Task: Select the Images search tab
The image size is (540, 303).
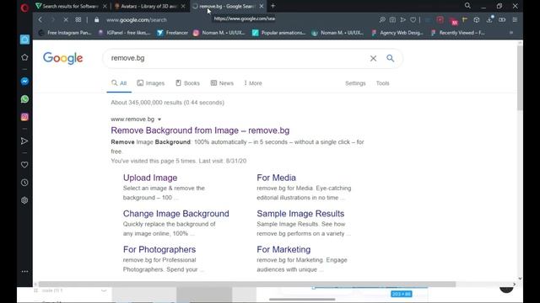Action: [151, 83]
